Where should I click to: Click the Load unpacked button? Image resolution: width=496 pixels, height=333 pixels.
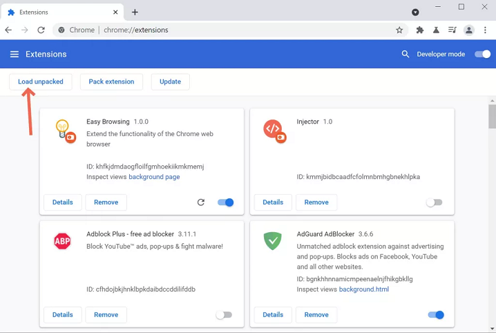pyautogui.click(x=41, y=82)
